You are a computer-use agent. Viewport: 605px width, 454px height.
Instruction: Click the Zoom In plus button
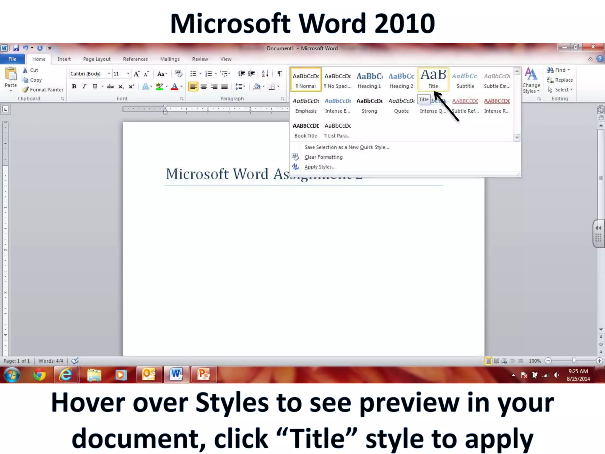pyautogui.click(x=599, y=361)
